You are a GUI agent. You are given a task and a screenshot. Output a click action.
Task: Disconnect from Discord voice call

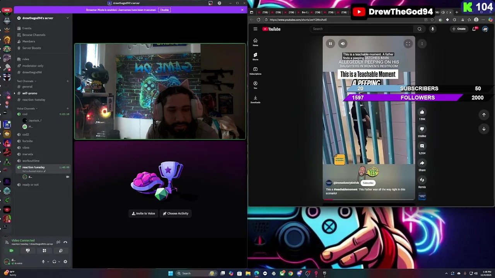65,242
